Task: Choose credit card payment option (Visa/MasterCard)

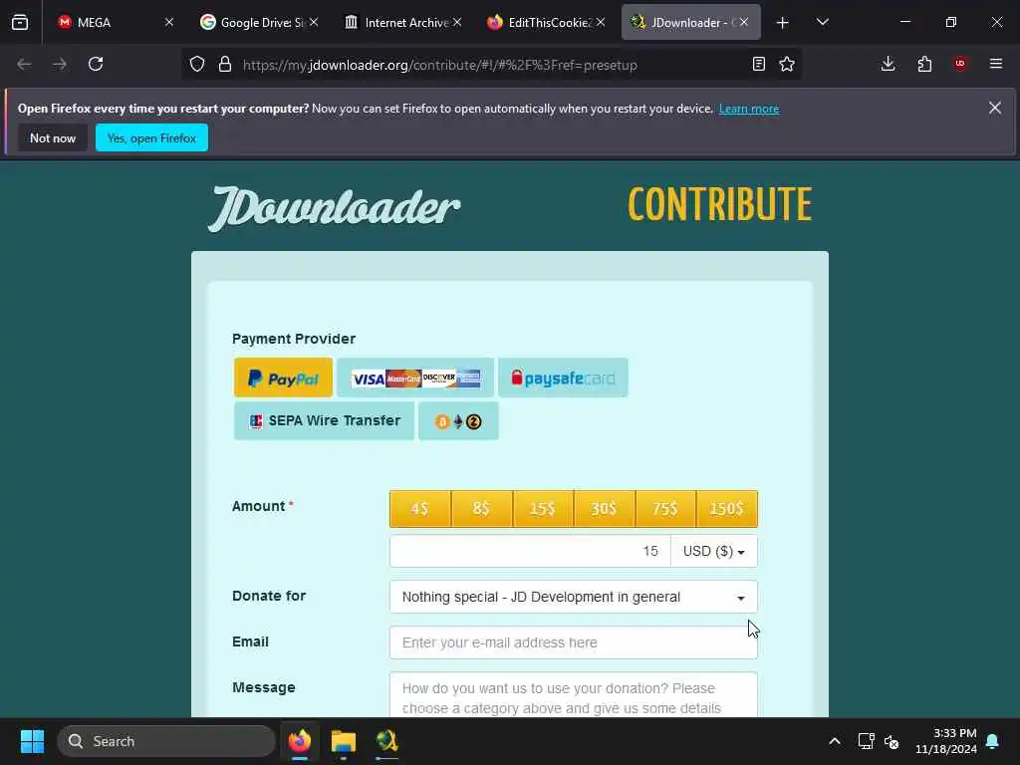Action: click(x=415, y=378)
